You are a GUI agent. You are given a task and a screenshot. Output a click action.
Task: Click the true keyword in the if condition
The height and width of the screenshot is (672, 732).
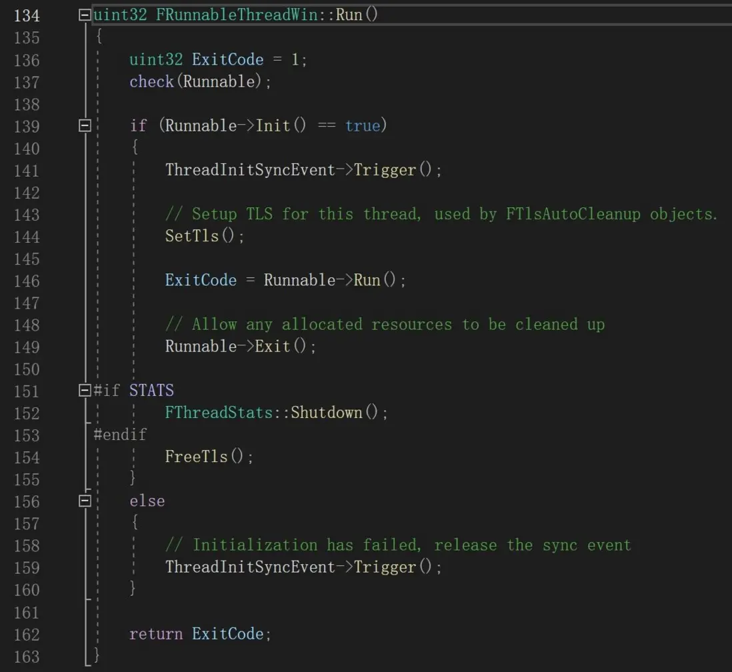pos(363,126)
